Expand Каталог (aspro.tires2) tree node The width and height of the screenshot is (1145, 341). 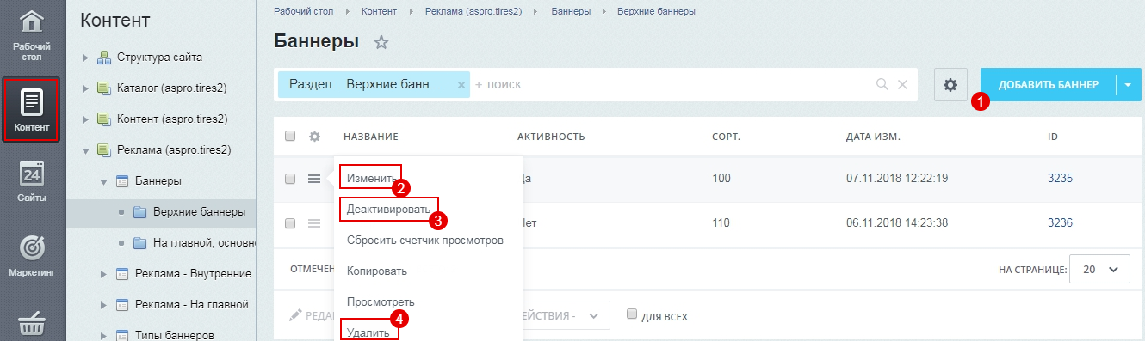84,88
